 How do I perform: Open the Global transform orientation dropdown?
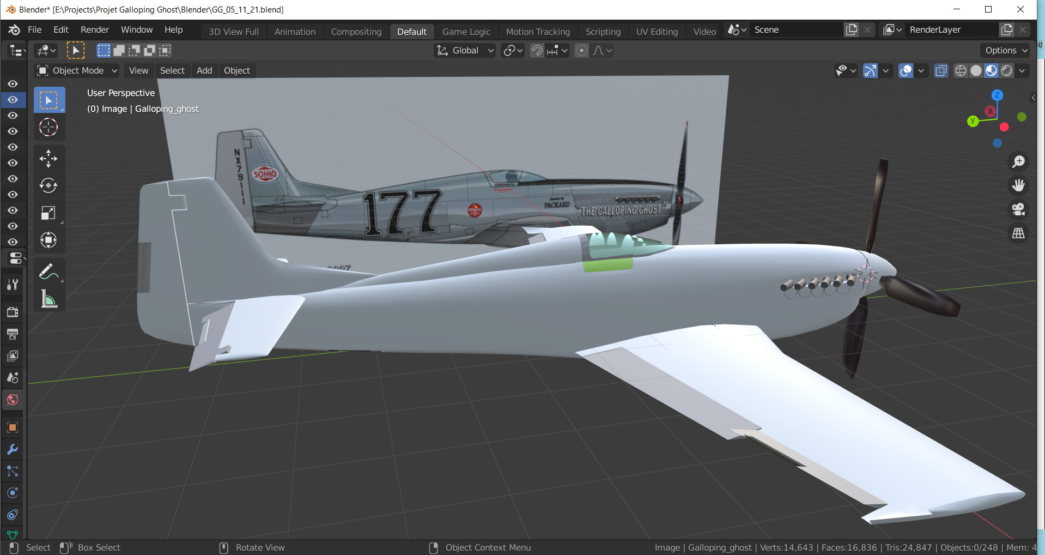(x=465, y=51)
